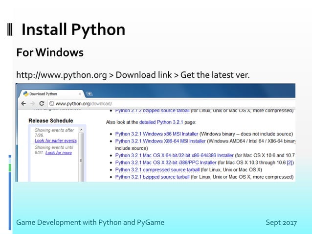Click the Release Schedule scrollbar thumb
This screenshot has height=234, width=312.
pos(81,160)
